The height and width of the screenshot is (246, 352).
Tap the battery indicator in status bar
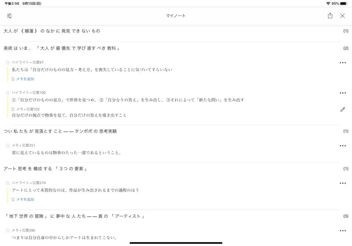pyautogui.click(x=344, y=4)
